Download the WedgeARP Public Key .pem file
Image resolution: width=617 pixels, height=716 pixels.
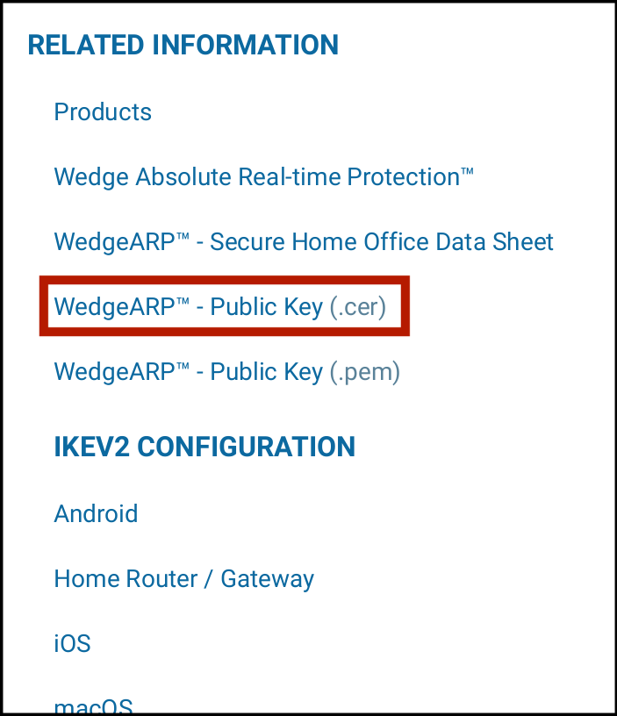click(226, 372)
